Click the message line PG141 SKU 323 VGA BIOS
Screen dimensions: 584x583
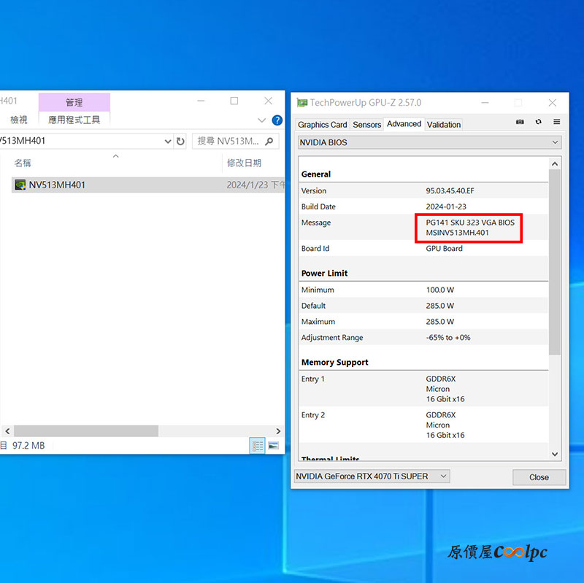(x=470, y=223)
